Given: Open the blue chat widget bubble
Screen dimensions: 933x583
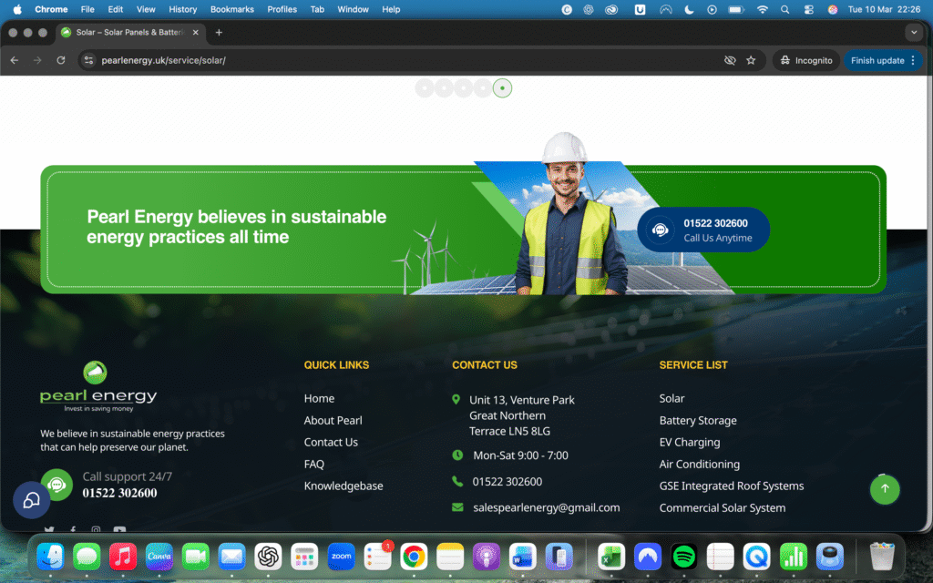Looking at the screenshot, I should (32, 500).
